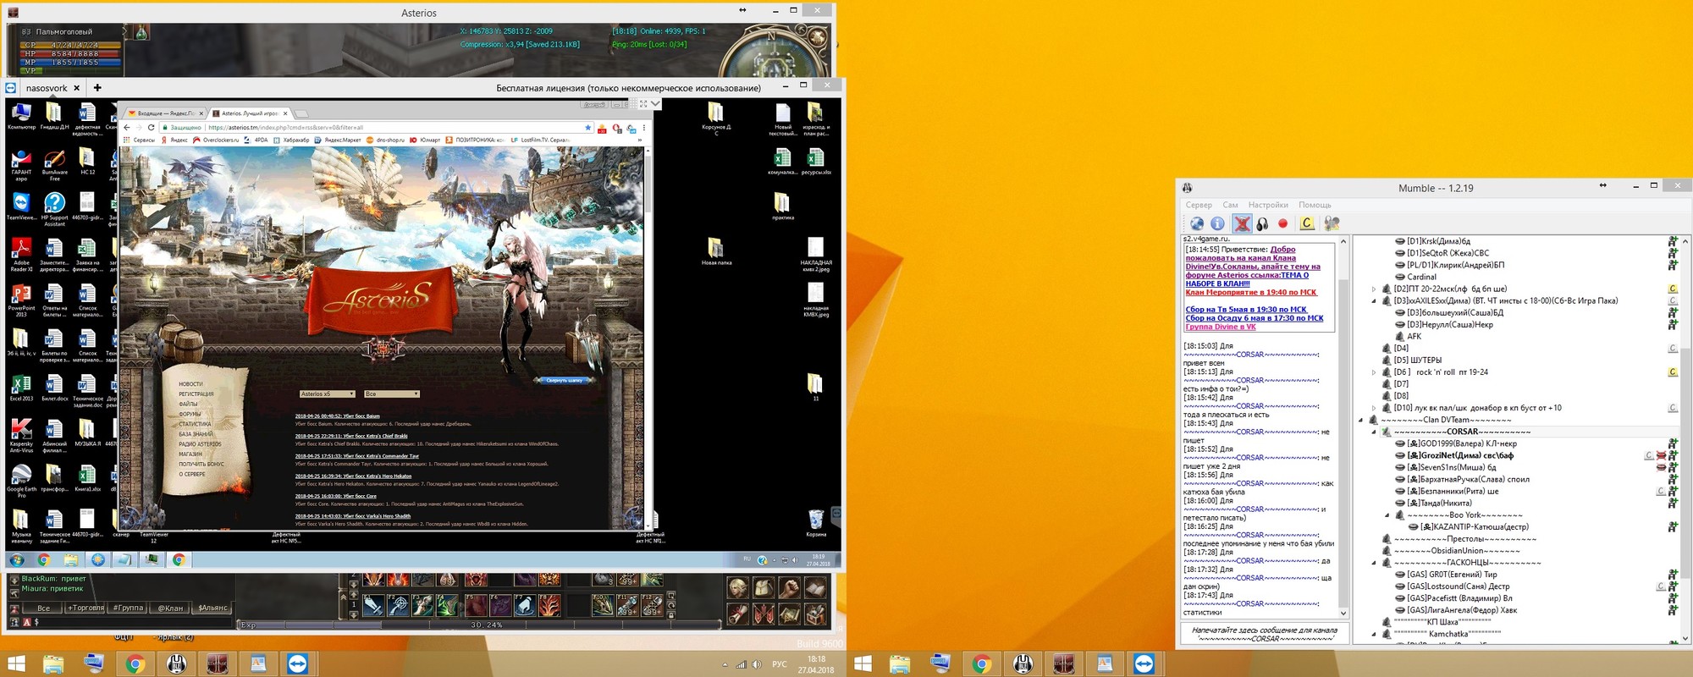
Task: Switch game chat to @Клан tab
Action: point(170,608)
